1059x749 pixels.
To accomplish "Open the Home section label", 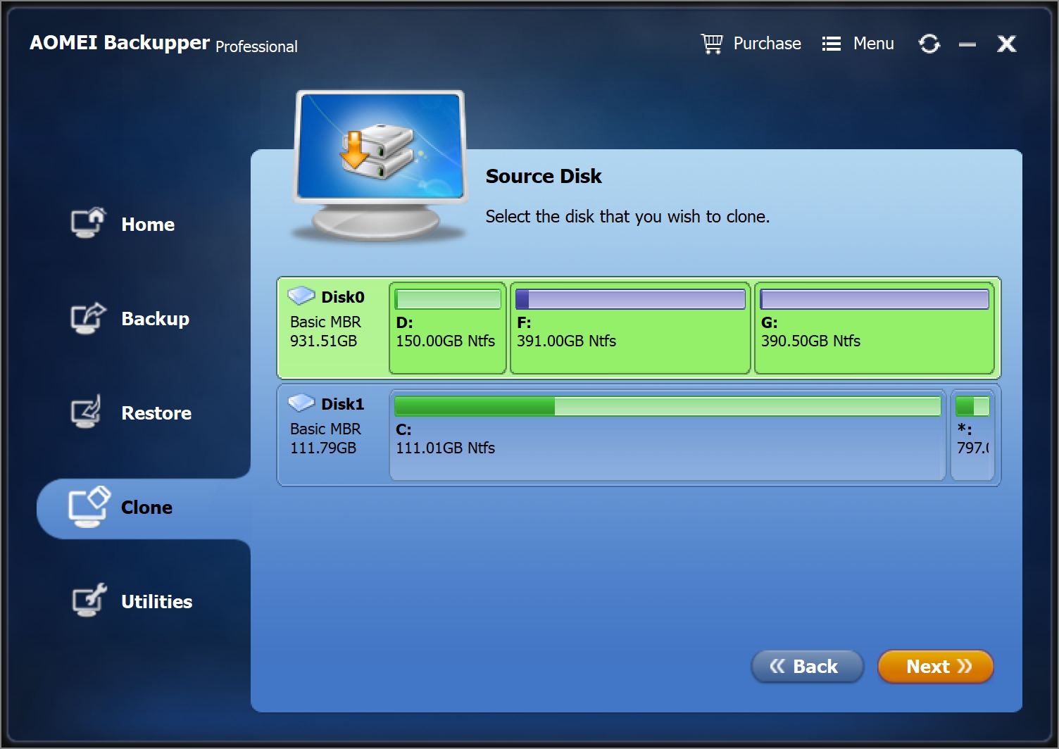I will coord(148,225).
